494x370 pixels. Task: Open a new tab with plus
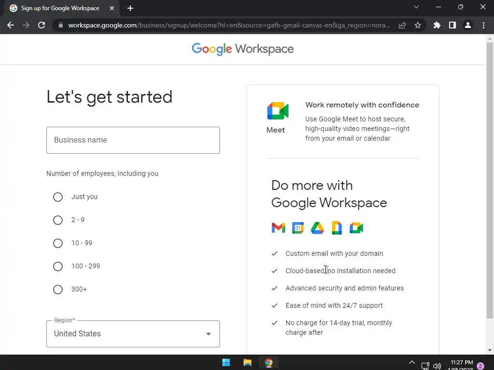[x=130, y=8]
